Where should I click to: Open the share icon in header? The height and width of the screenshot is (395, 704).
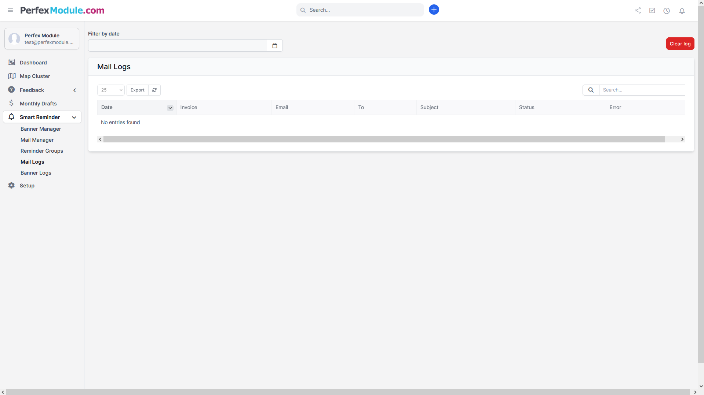click(638, 11)
